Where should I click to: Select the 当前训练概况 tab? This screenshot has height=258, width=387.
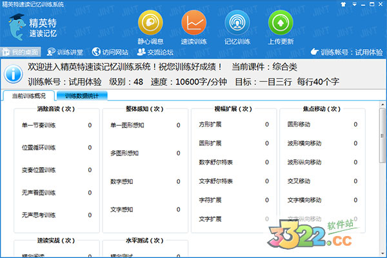(29, 96)
